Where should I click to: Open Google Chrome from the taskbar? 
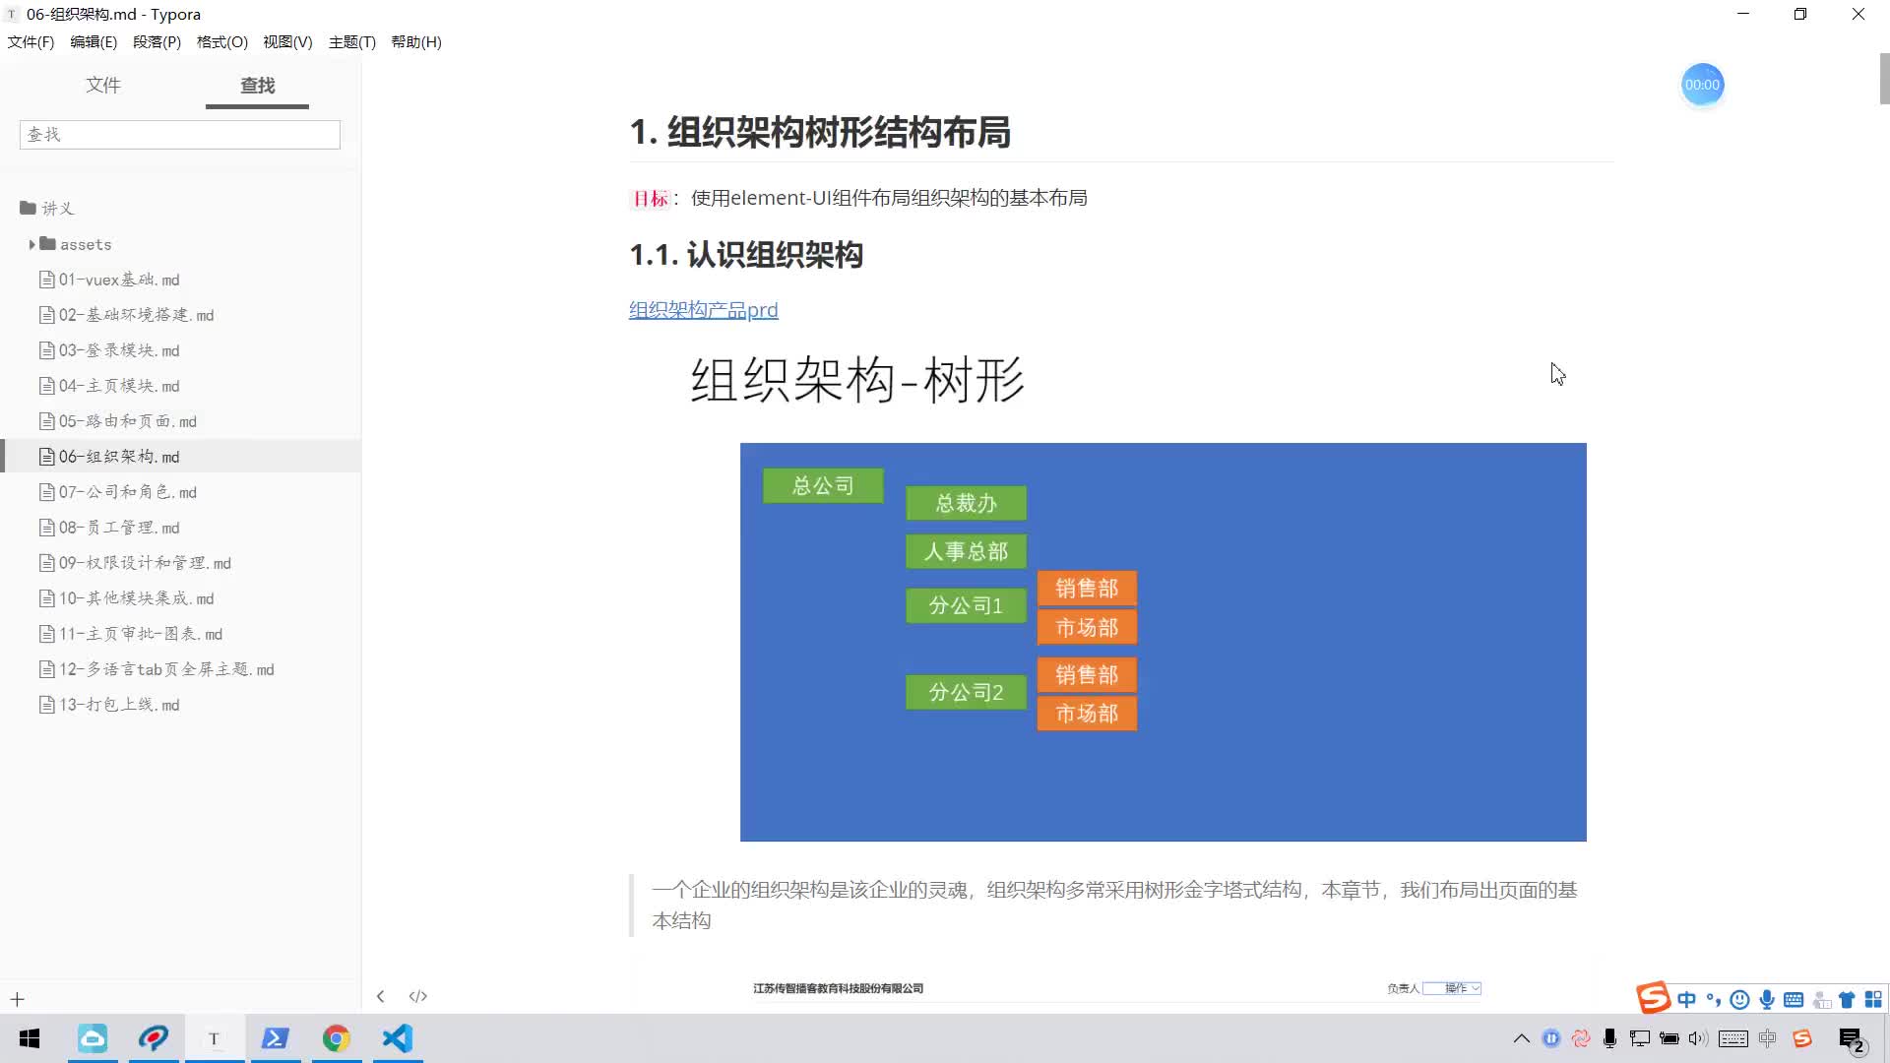[x=336, y=1038]
